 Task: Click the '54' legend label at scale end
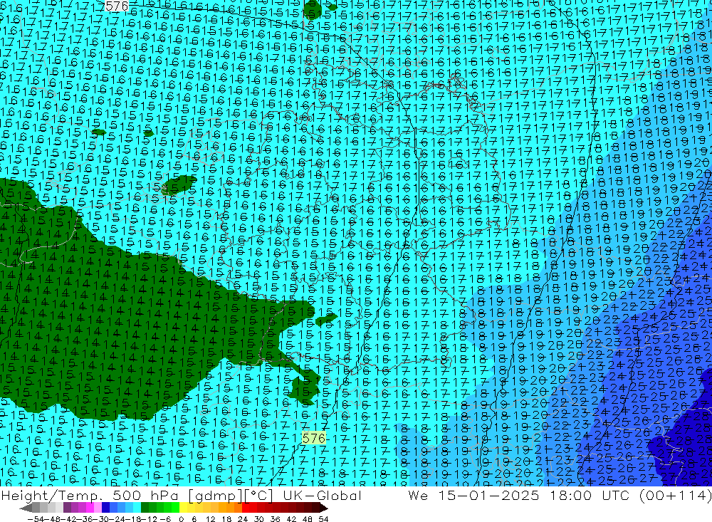(323, 518)
